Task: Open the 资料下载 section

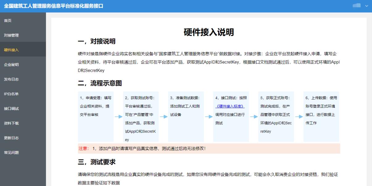Action: pyautogui.click(x=11, y=123)
